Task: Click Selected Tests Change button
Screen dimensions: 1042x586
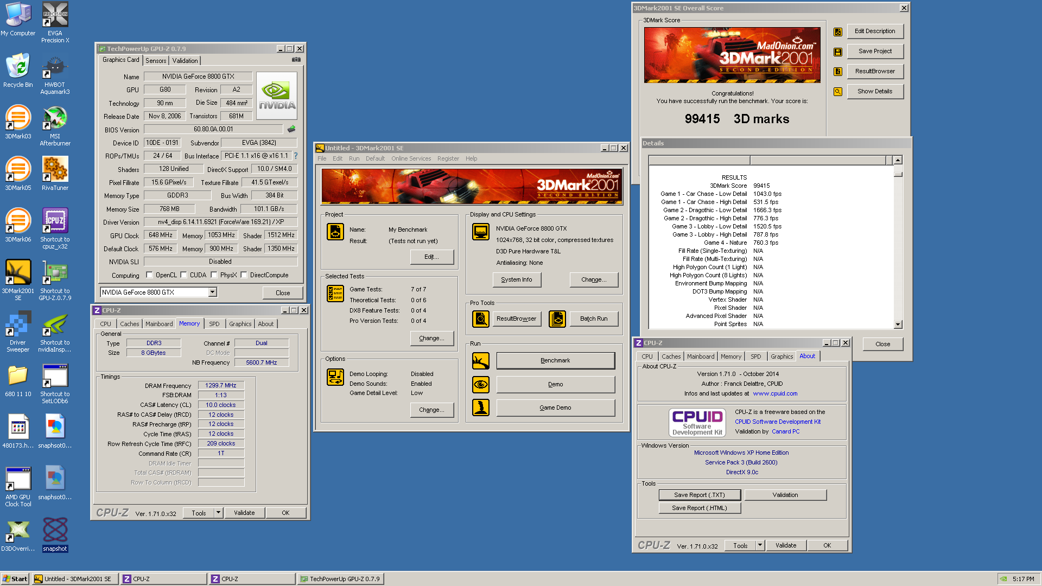Action: click(x=431, y=338)
